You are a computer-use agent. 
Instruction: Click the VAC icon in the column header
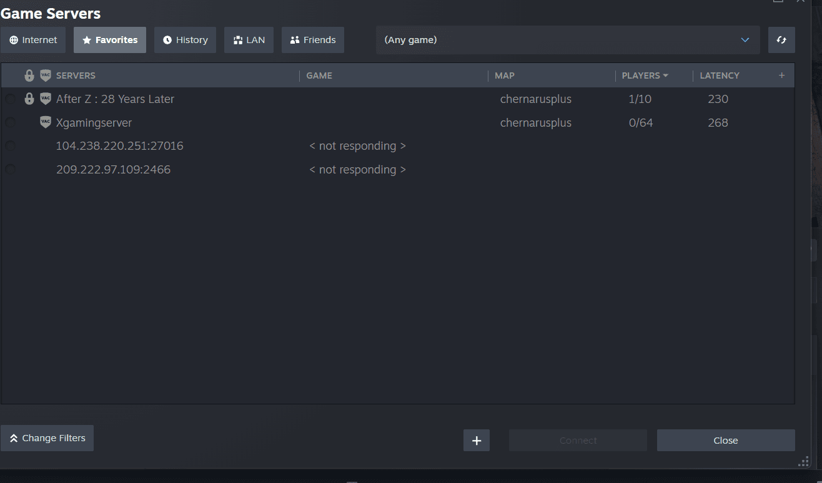(45, 75)
